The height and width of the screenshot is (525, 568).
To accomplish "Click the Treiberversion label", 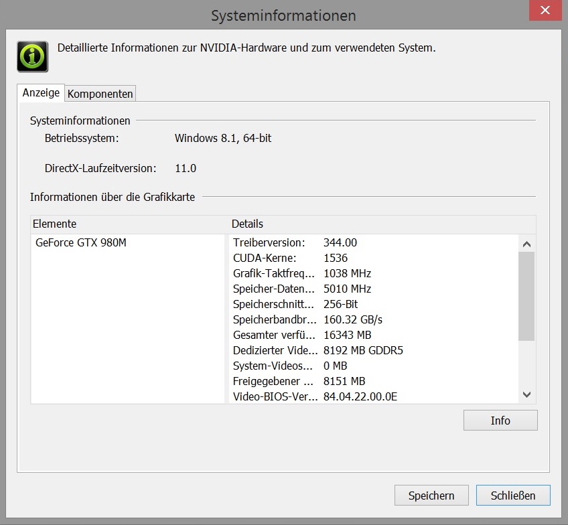I will tap(269, 242).
